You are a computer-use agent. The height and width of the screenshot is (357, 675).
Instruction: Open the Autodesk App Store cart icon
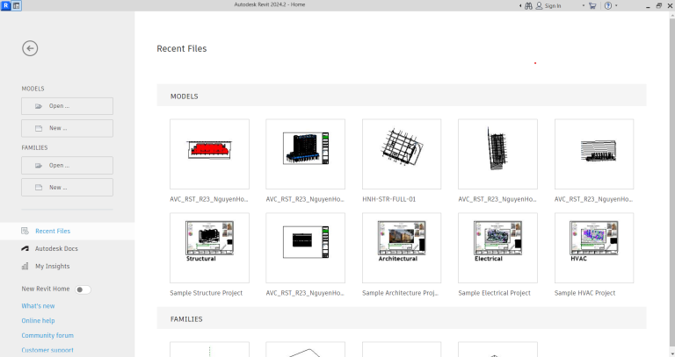coord(592,5)
